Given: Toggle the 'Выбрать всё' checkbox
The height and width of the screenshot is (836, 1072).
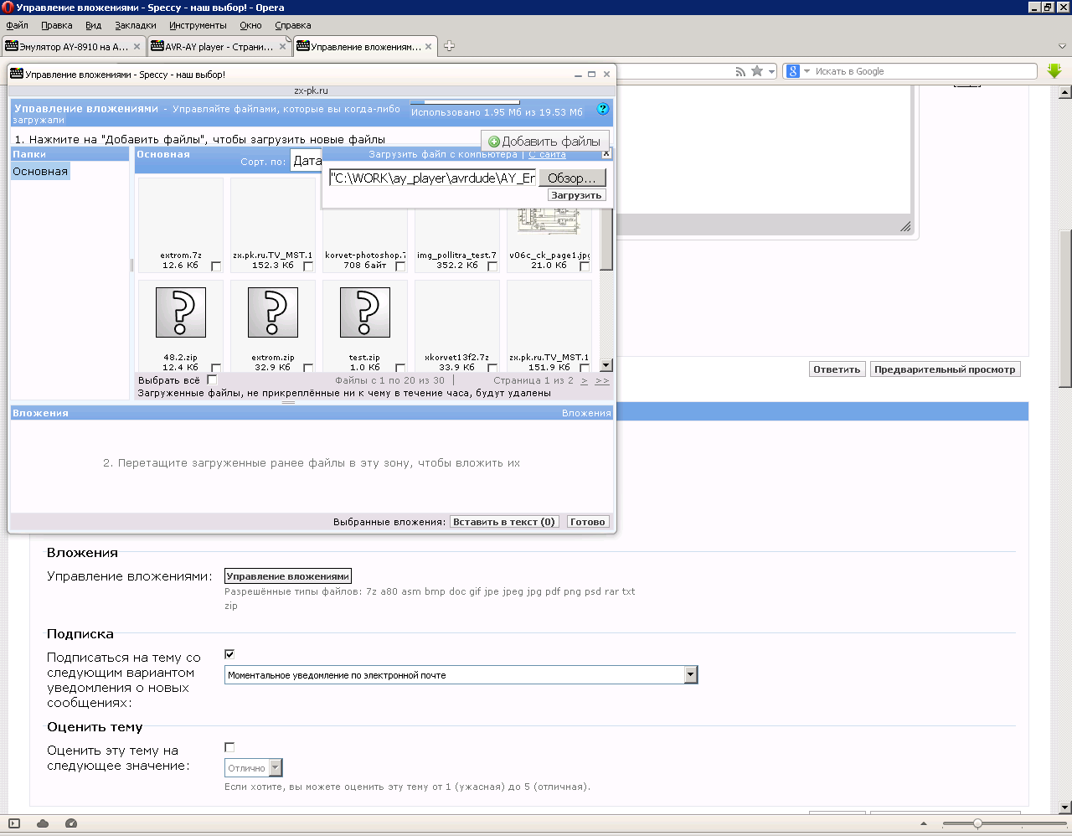Looking at the screenshot, I should point(212,380).
